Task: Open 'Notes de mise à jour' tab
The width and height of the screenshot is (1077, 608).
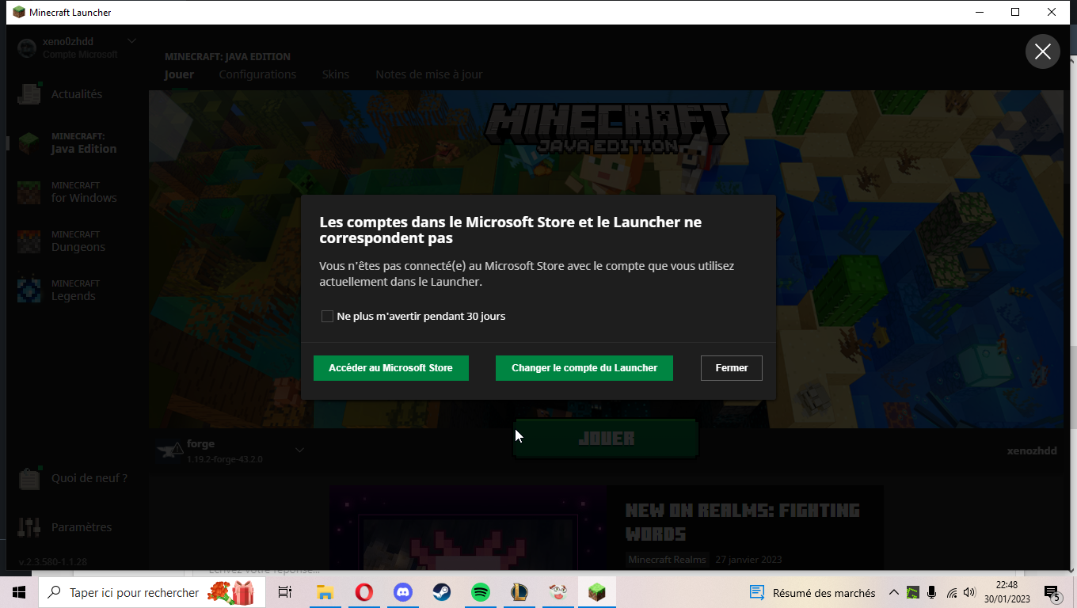Action: (x=428, y=74)
